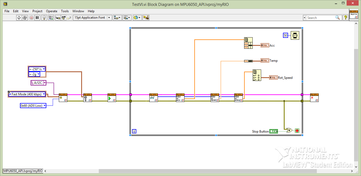Select the Run Continuously toolbar icon

click(25, 18)
